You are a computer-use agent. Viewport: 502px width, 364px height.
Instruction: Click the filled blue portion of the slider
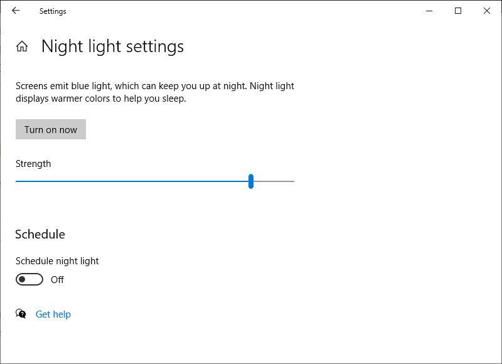[125, 181]
